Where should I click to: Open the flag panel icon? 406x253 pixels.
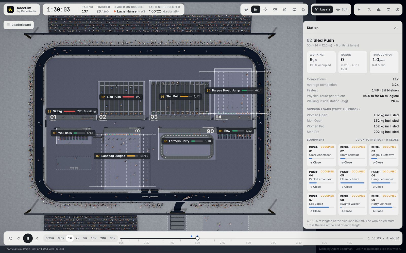(359, 9)
